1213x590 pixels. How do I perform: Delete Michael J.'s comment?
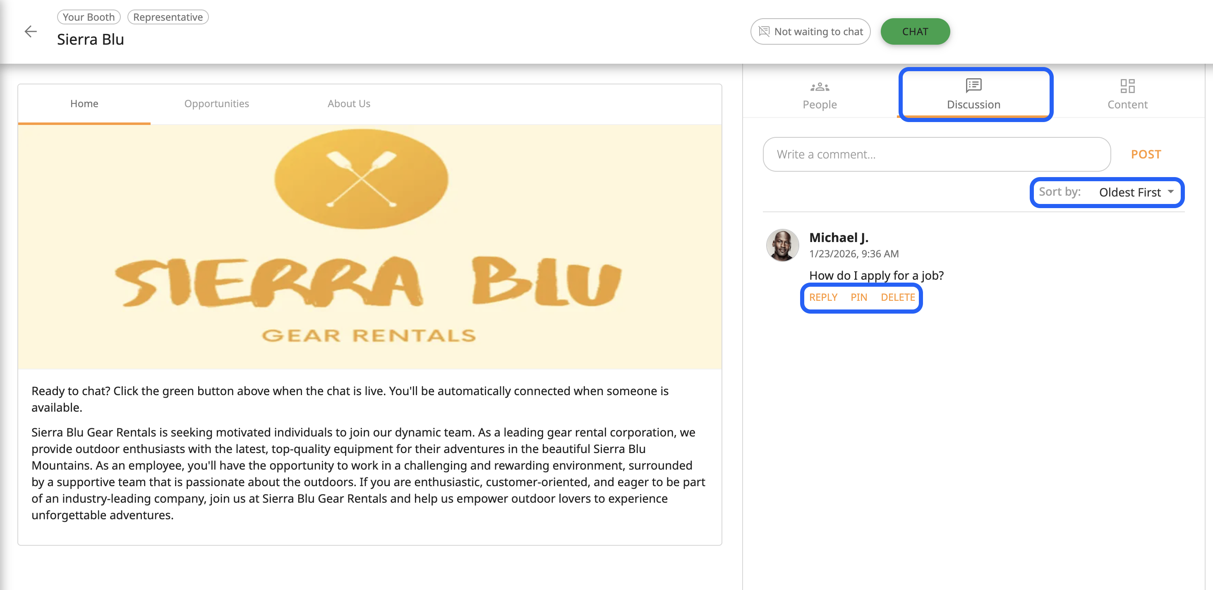897,297
